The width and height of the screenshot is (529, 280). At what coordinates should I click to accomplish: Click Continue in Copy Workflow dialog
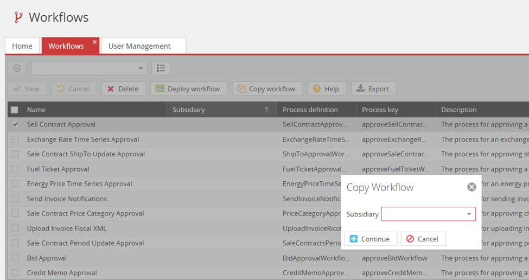[370, 239]
